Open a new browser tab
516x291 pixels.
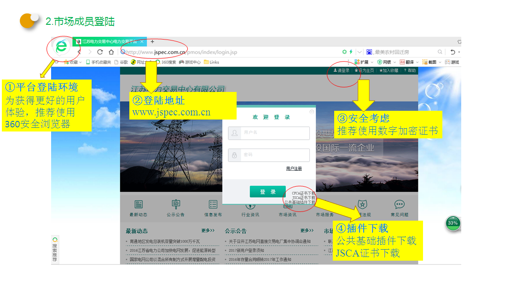pos(152,41)
